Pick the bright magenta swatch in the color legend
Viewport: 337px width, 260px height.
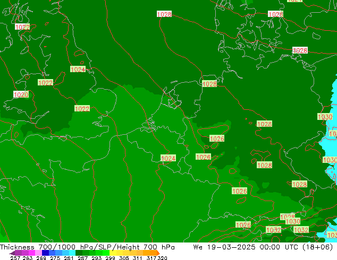click(31, 253)
